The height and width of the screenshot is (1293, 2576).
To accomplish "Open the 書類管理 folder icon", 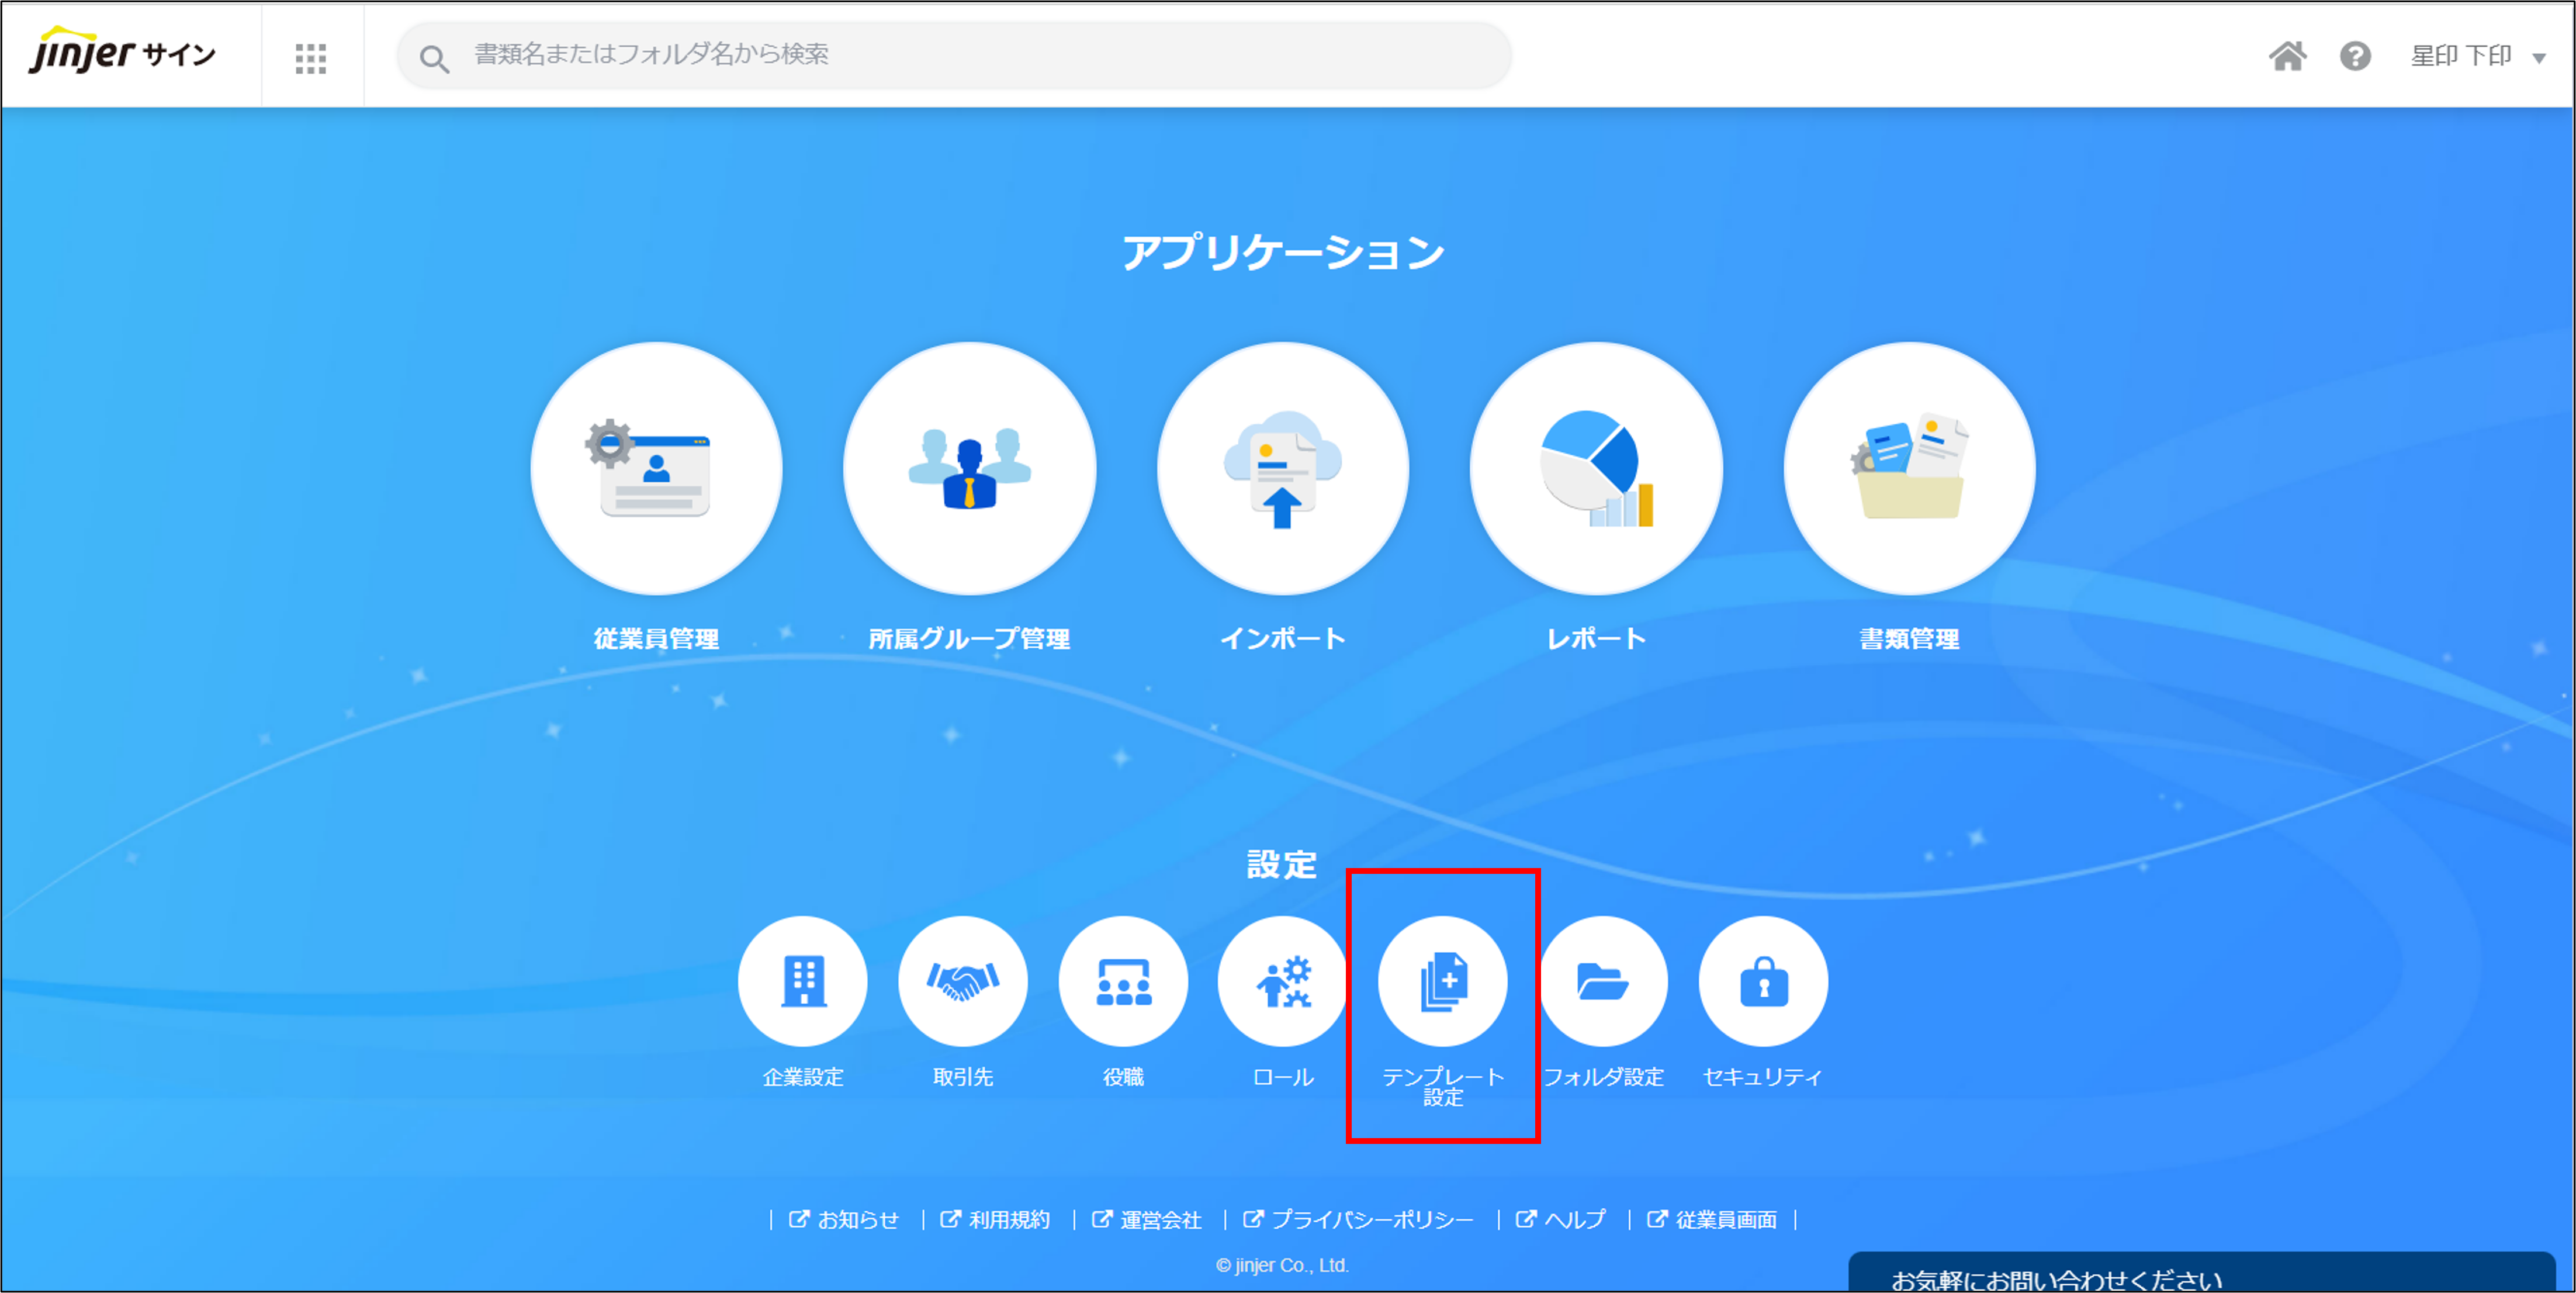I will (x=1909, y=468).
